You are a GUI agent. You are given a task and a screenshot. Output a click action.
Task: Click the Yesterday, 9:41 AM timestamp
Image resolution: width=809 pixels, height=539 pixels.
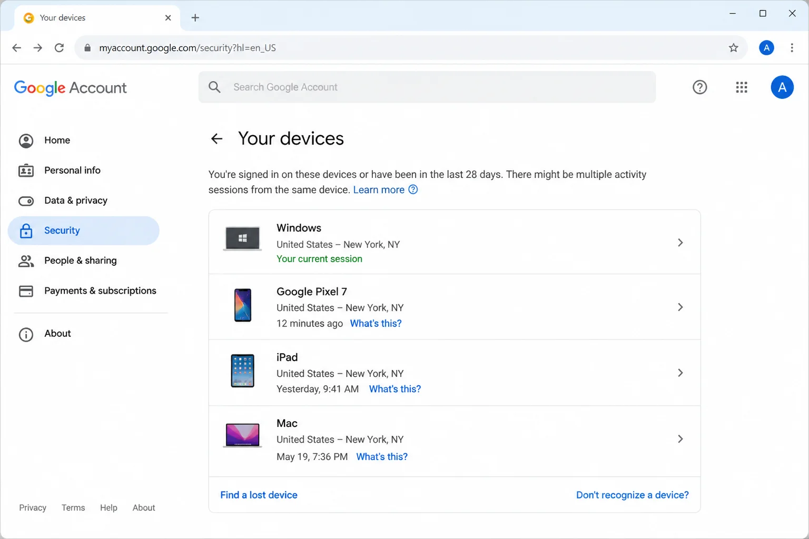tap(318, 389)
